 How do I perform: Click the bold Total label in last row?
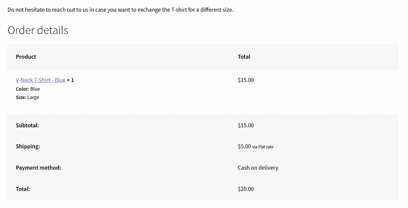coord(23,189)
